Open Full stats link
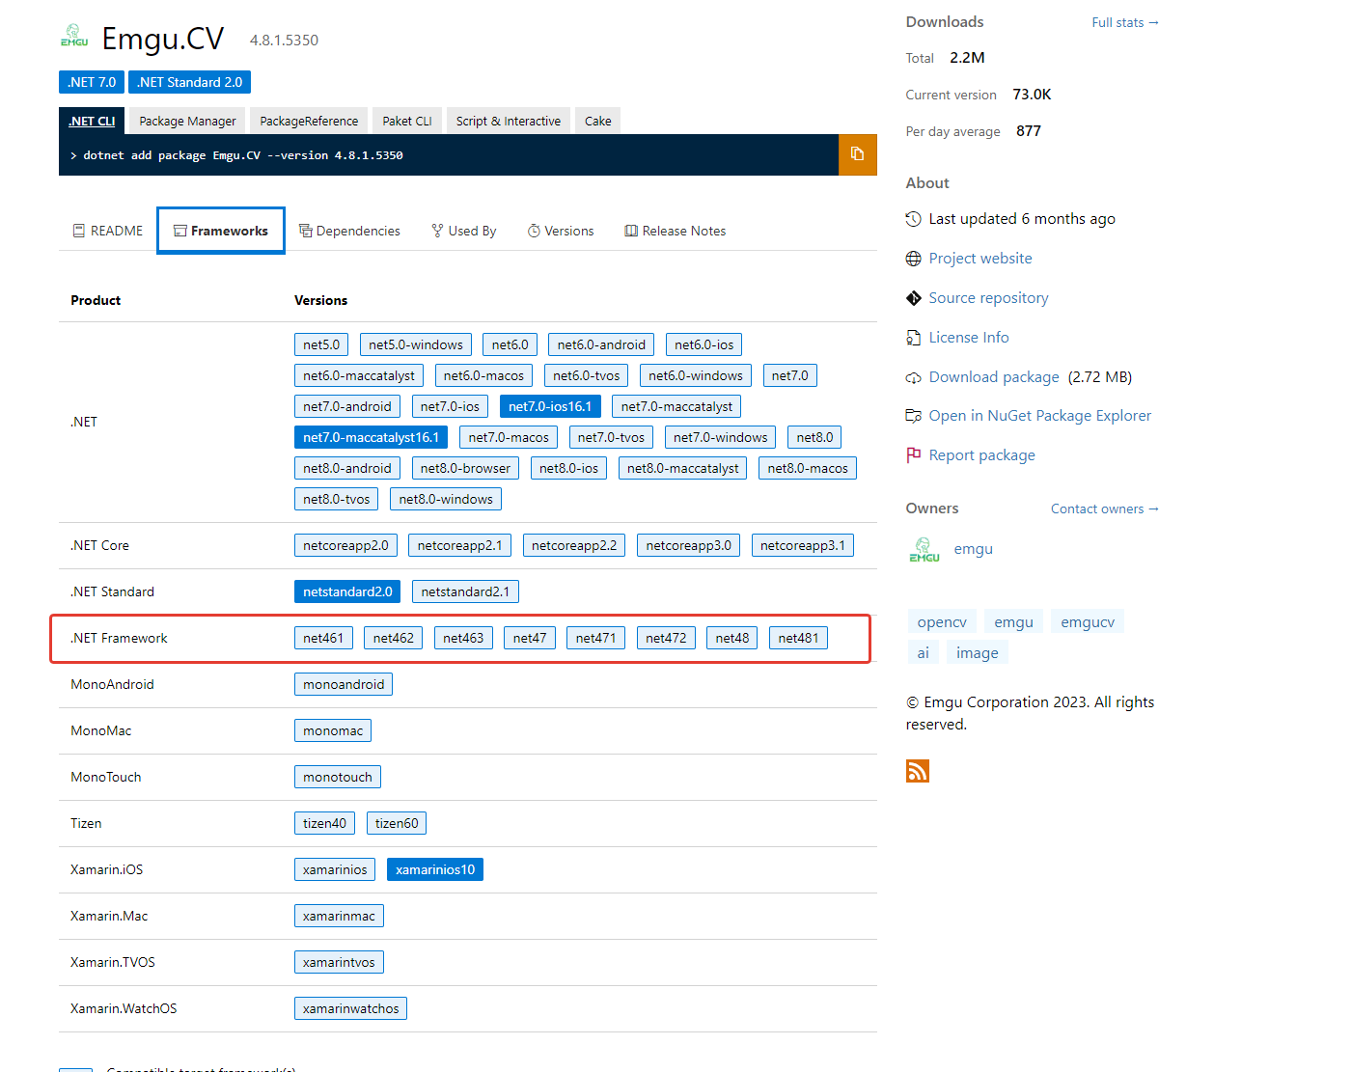 coord(1125,22)
